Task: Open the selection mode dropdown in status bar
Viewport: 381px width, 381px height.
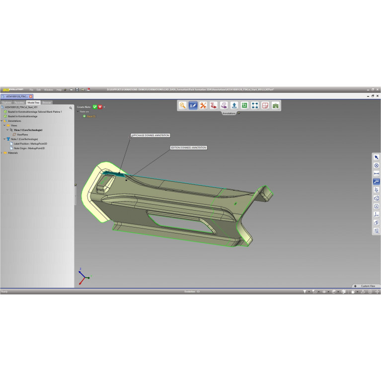Action: tap(318, 292)
